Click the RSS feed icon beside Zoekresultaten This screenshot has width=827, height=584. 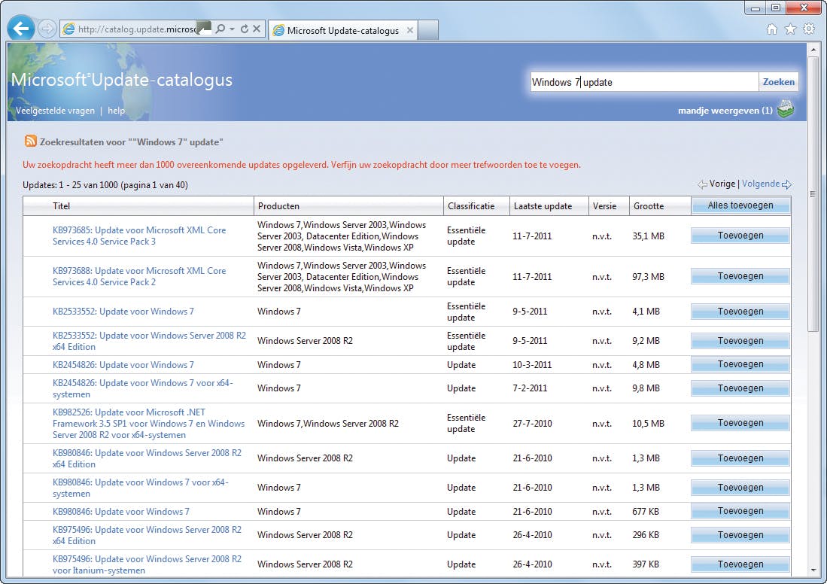tap(31, 141)
